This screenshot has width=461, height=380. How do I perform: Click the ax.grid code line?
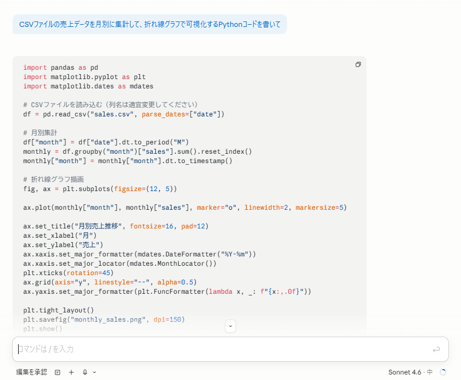[110, 282]
